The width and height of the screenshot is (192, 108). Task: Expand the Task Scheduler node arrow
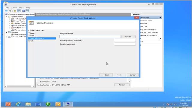tap(10, 19)
